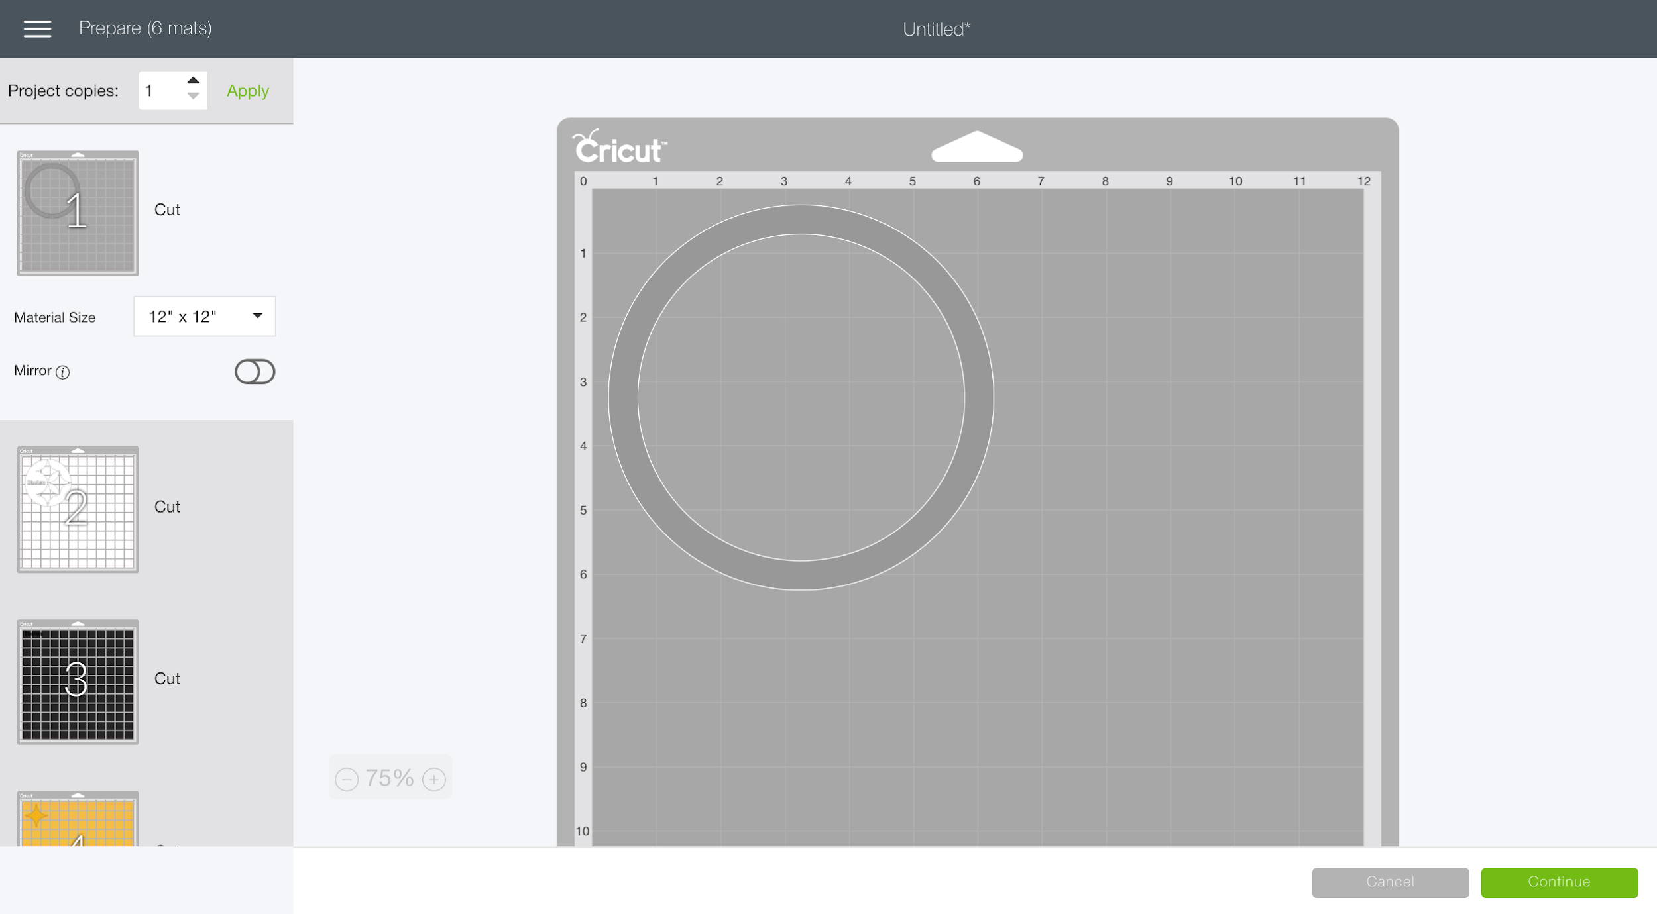Click the Cut label beside mat 1
Viewport: 1657px width, 914px height.
tap(167, 210)
